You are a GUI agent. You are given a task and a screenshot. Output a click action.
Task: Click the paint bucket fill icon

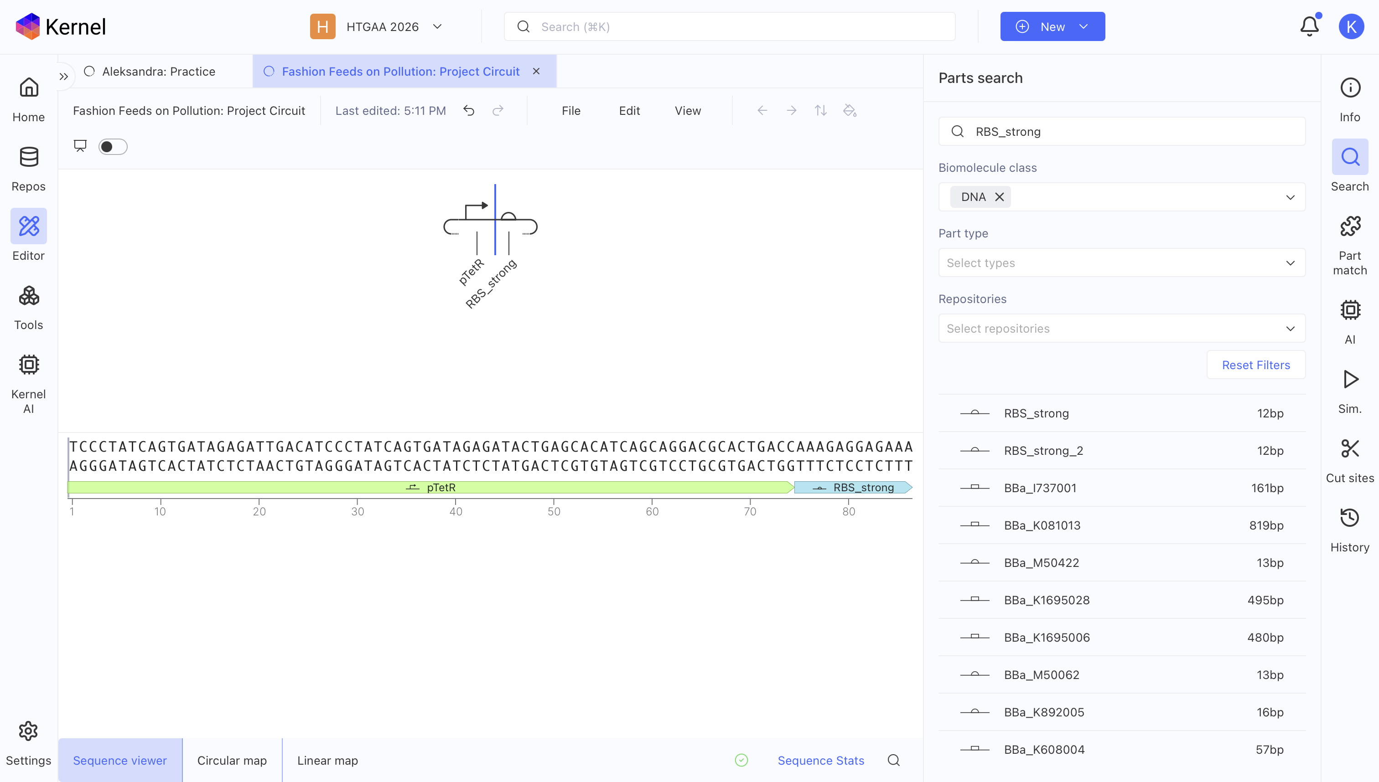849,111
